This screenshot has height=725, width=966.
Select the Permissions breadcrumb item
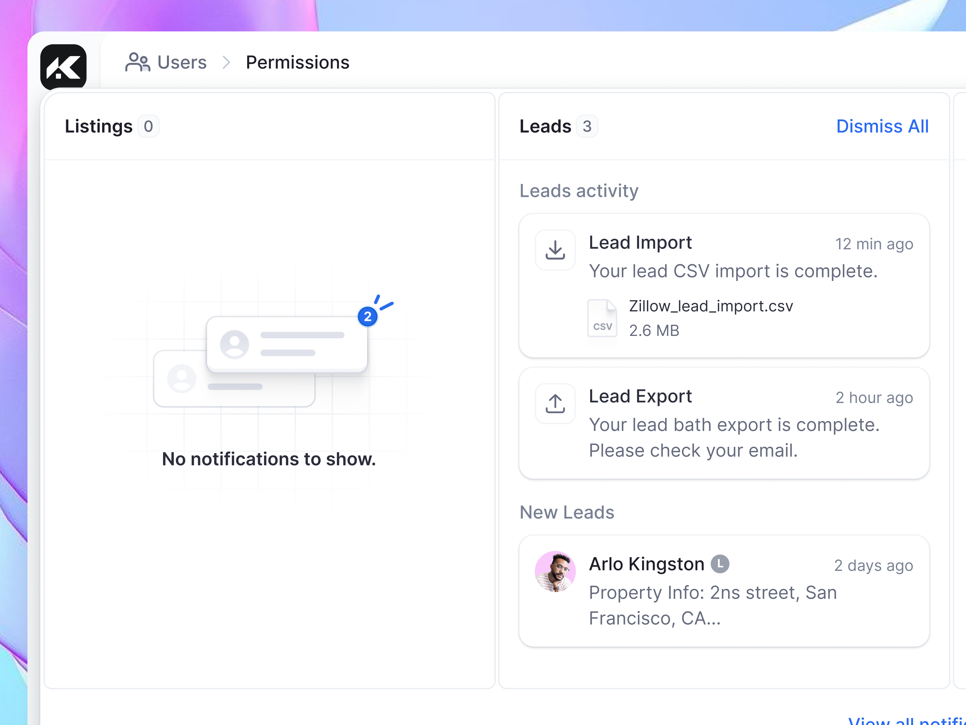pos(297,62)
